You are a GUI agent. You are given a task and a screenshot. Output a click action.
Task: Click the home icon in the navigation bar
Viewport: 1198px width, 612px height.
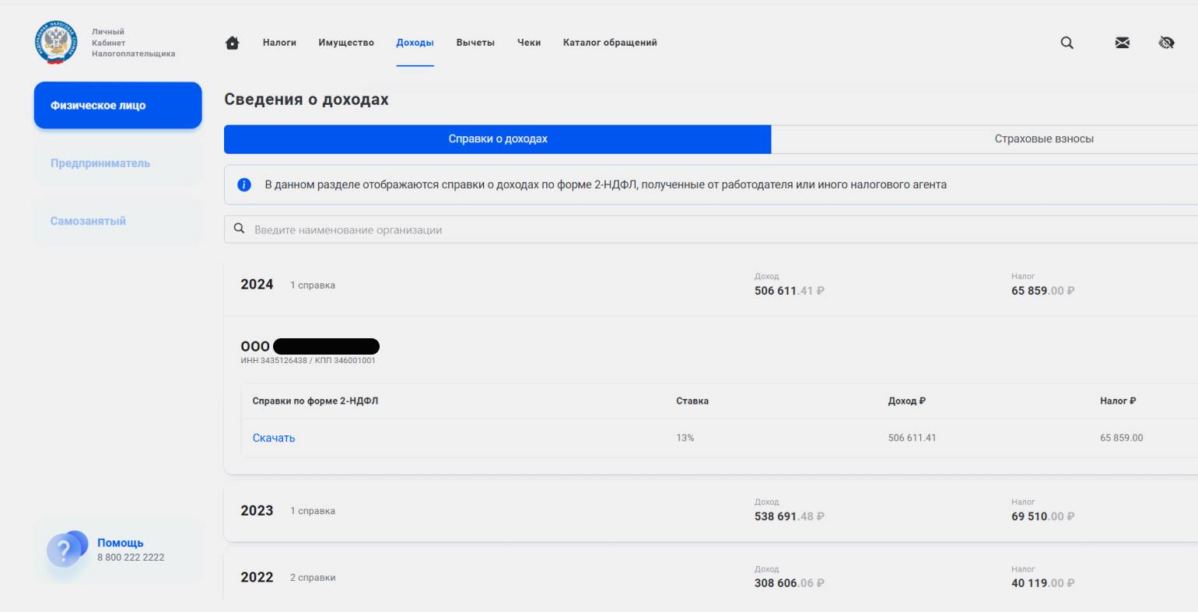coord(232,43)
